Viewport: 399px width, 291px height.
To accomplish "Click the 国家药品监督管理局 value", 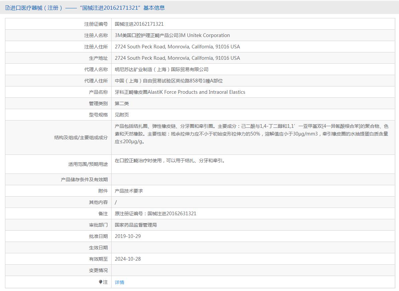I will [x=136, y=225].
